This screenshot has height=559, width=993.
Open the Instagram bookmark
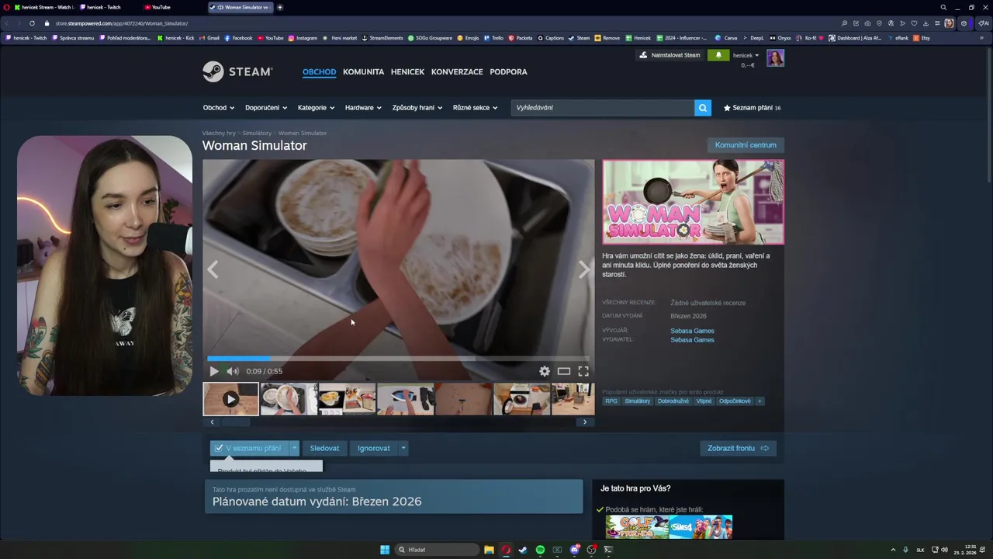tap(303, 38)
